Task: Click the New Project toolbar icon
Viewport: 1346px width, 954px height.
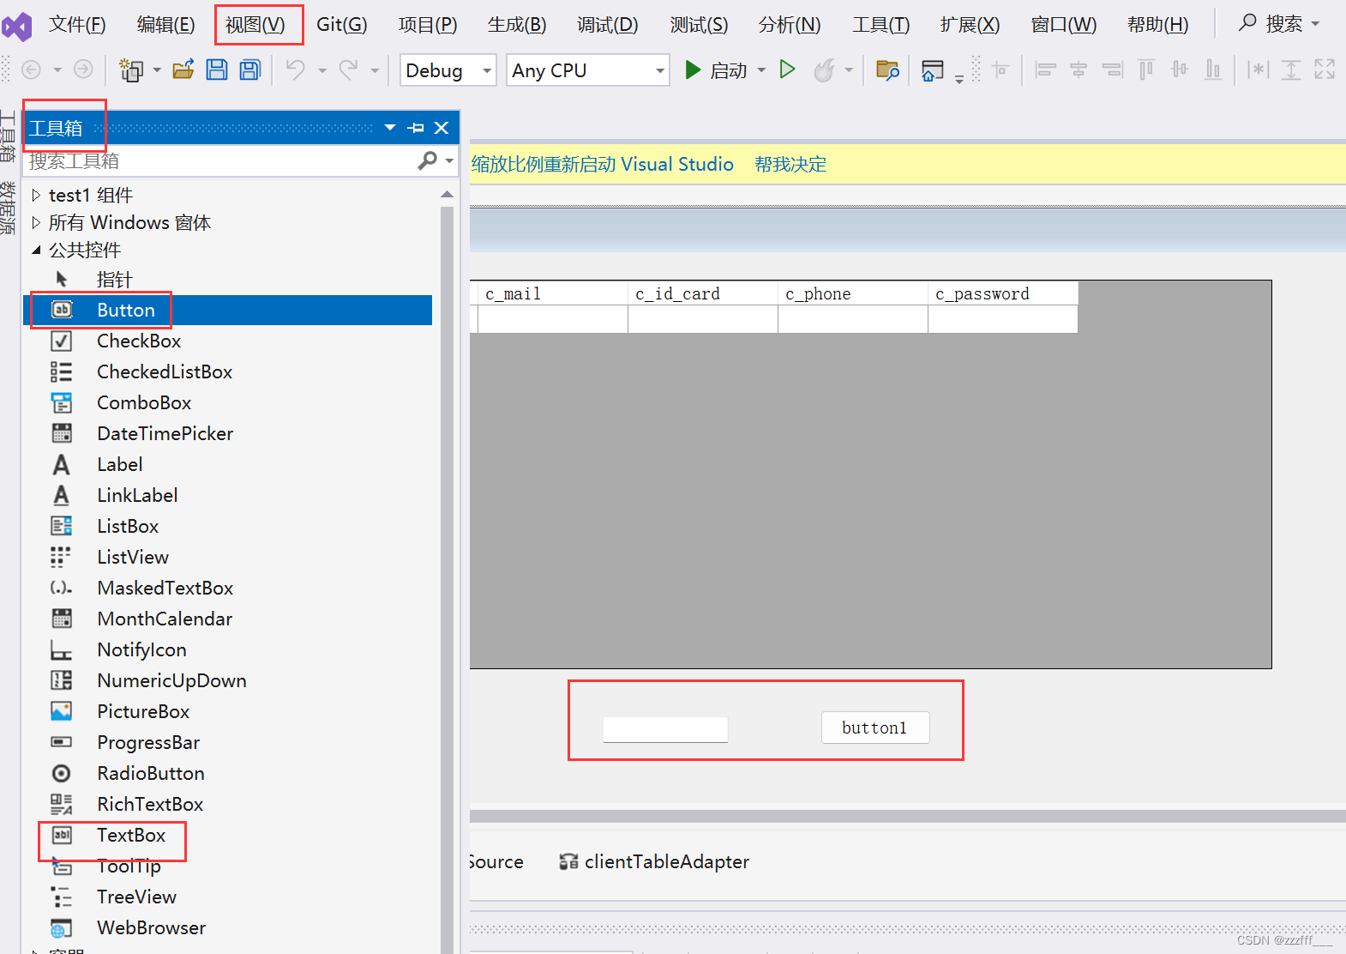Action: click(131, 69)
